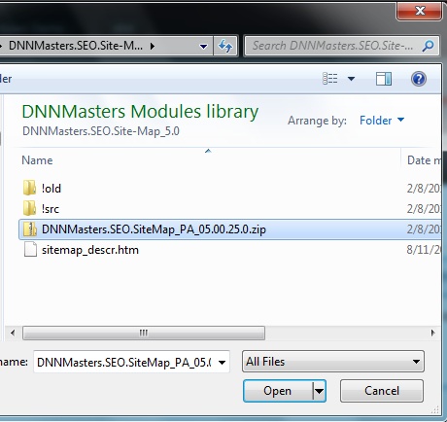
Task: Open the Open button split arrow
Action: tap(319, 391)
